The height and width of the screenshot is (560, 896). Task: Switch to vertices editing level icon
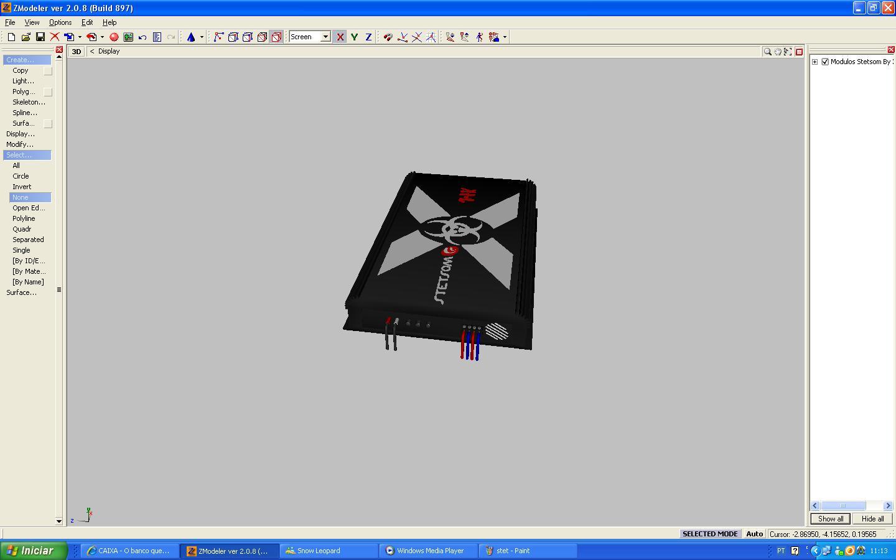(x=218, y=37)
